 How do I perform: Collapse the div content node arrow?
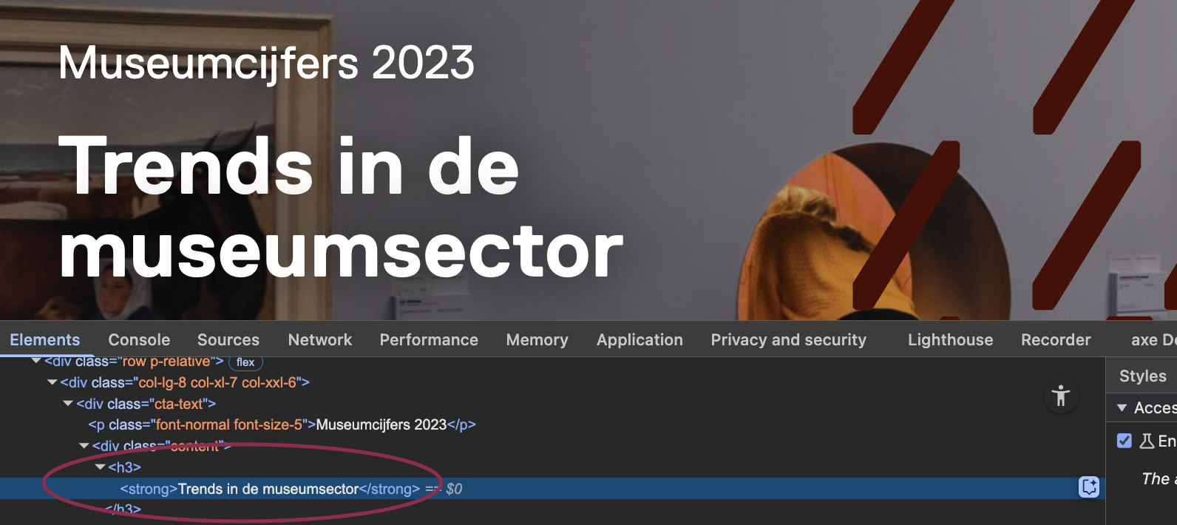click(84, 446)
